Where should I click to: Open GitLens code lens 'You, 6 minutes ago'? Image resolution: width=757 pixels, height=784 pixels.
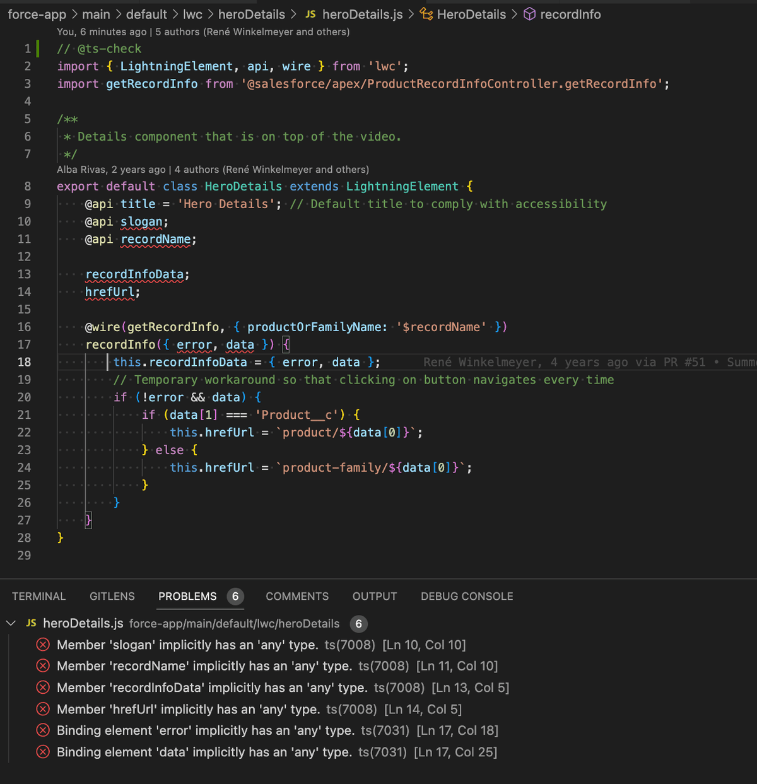tap(102, 32)
